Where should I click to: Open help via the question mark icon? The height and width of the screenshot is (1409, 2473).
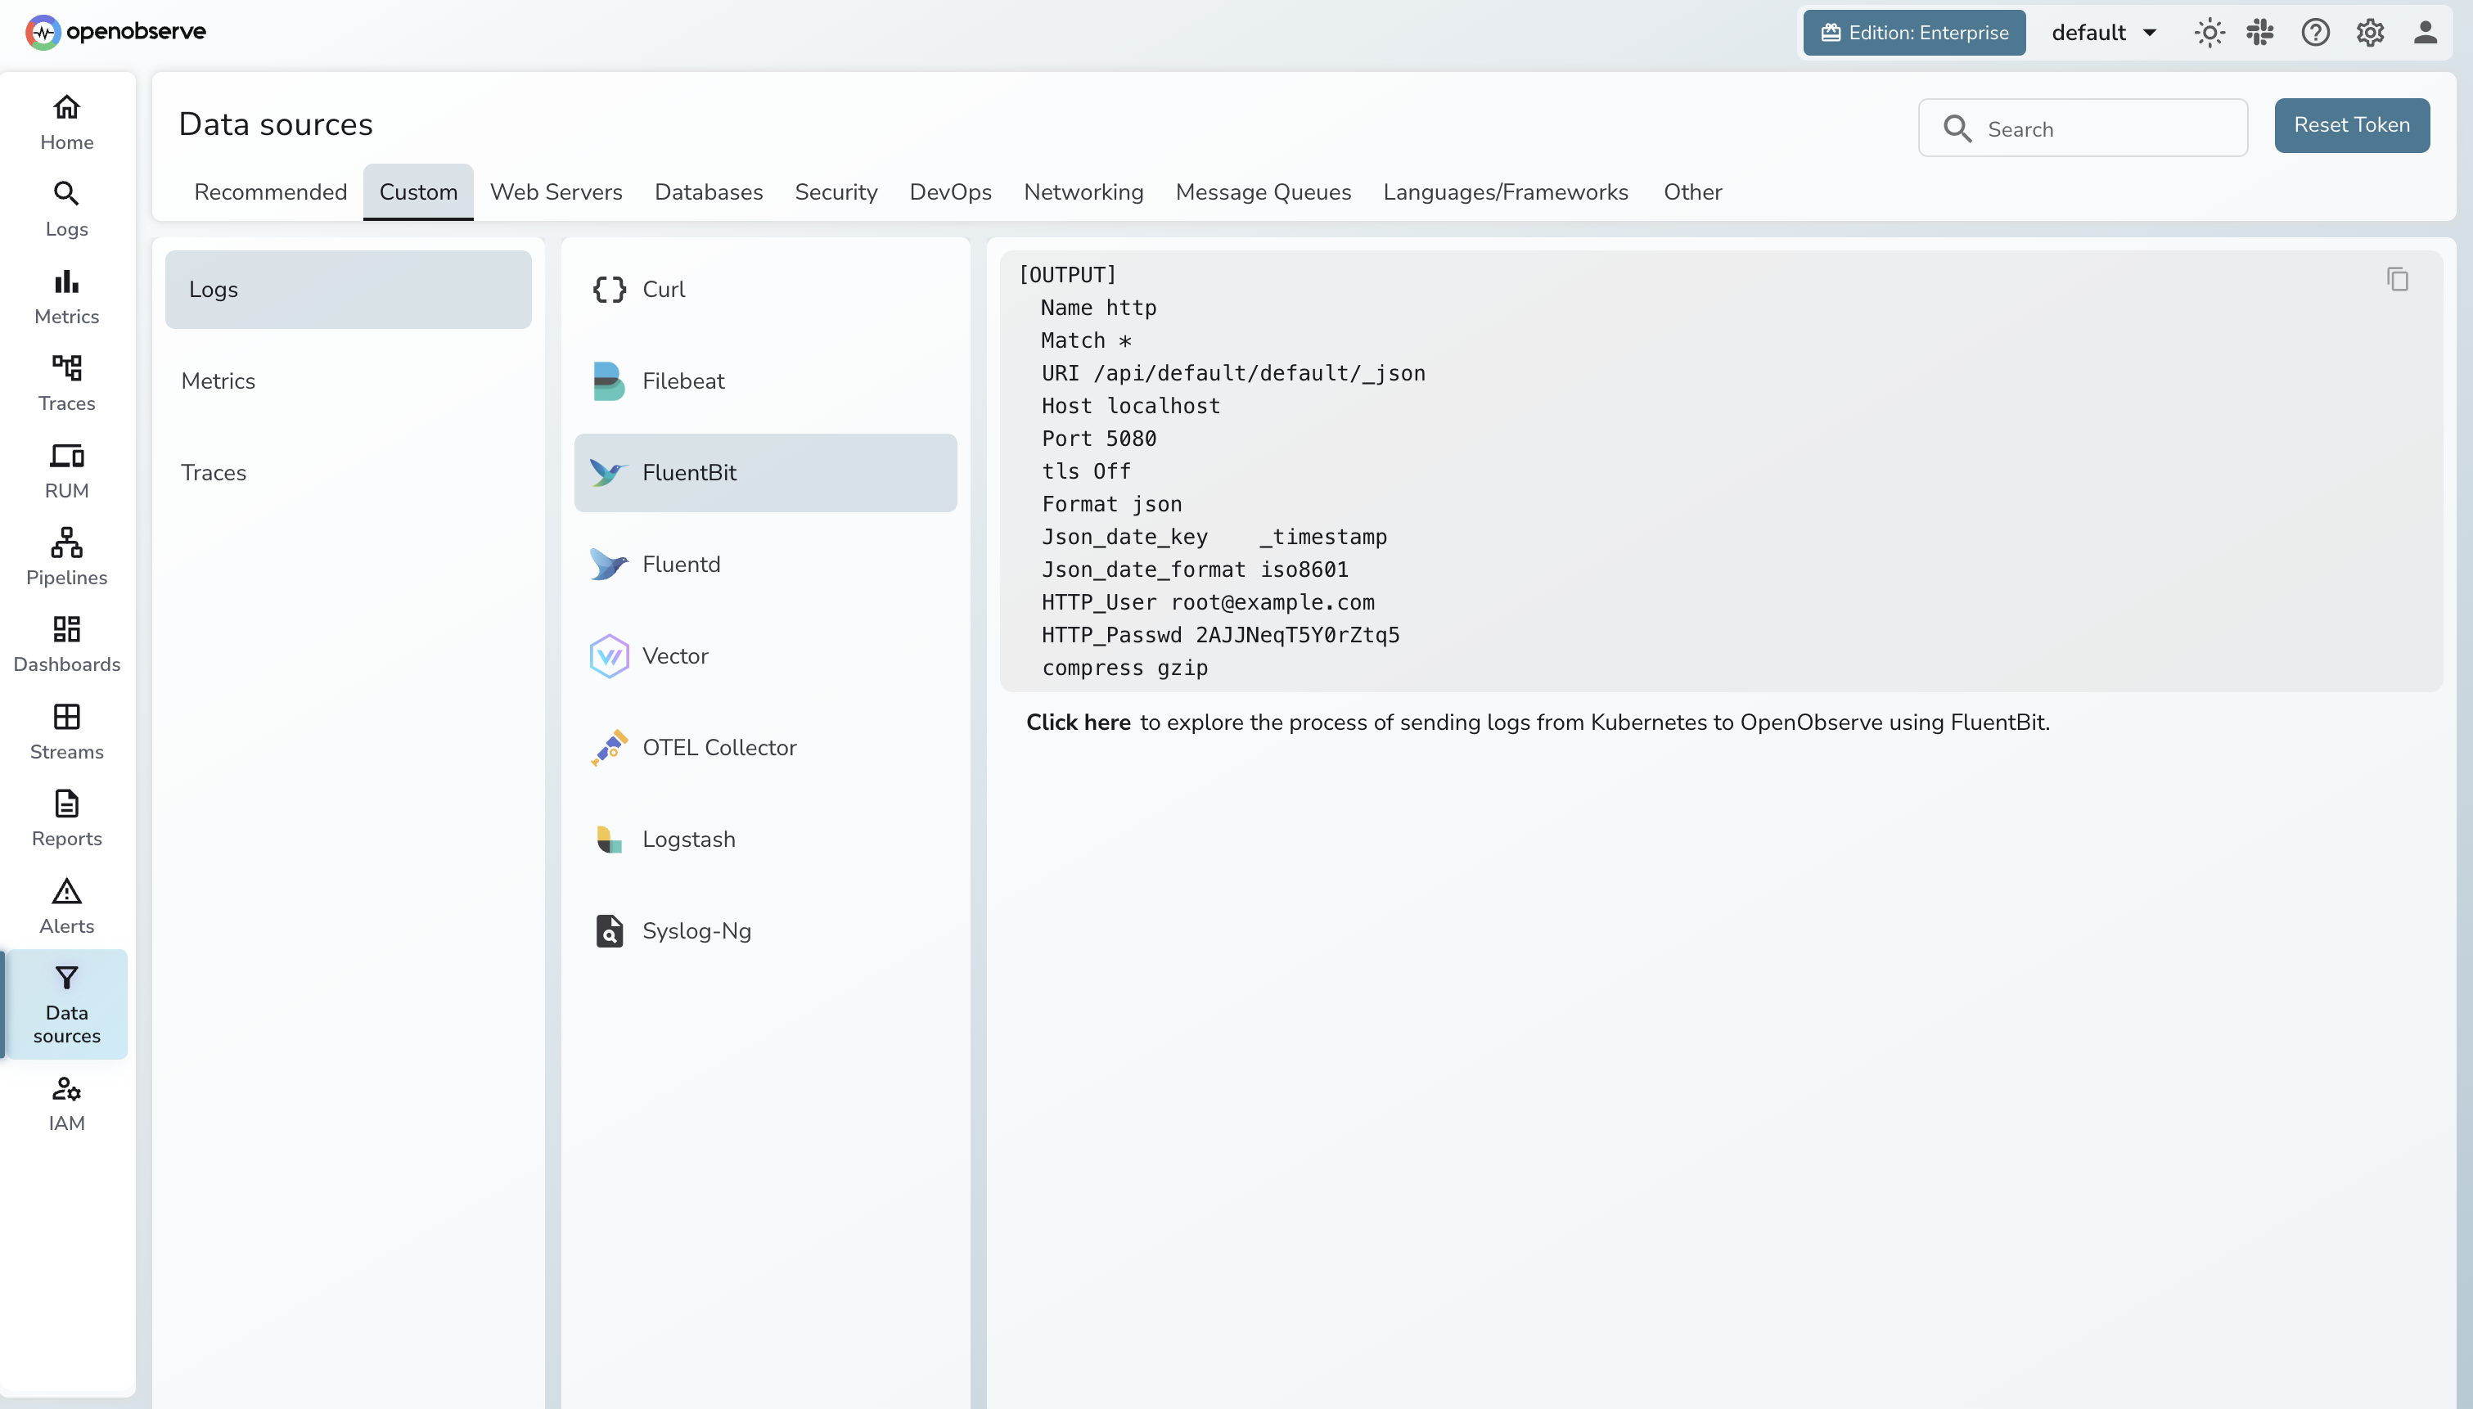pos(2316,32)
